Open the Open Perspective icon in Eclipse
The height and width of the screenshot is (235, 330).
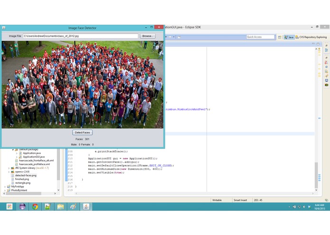[280, 37]
